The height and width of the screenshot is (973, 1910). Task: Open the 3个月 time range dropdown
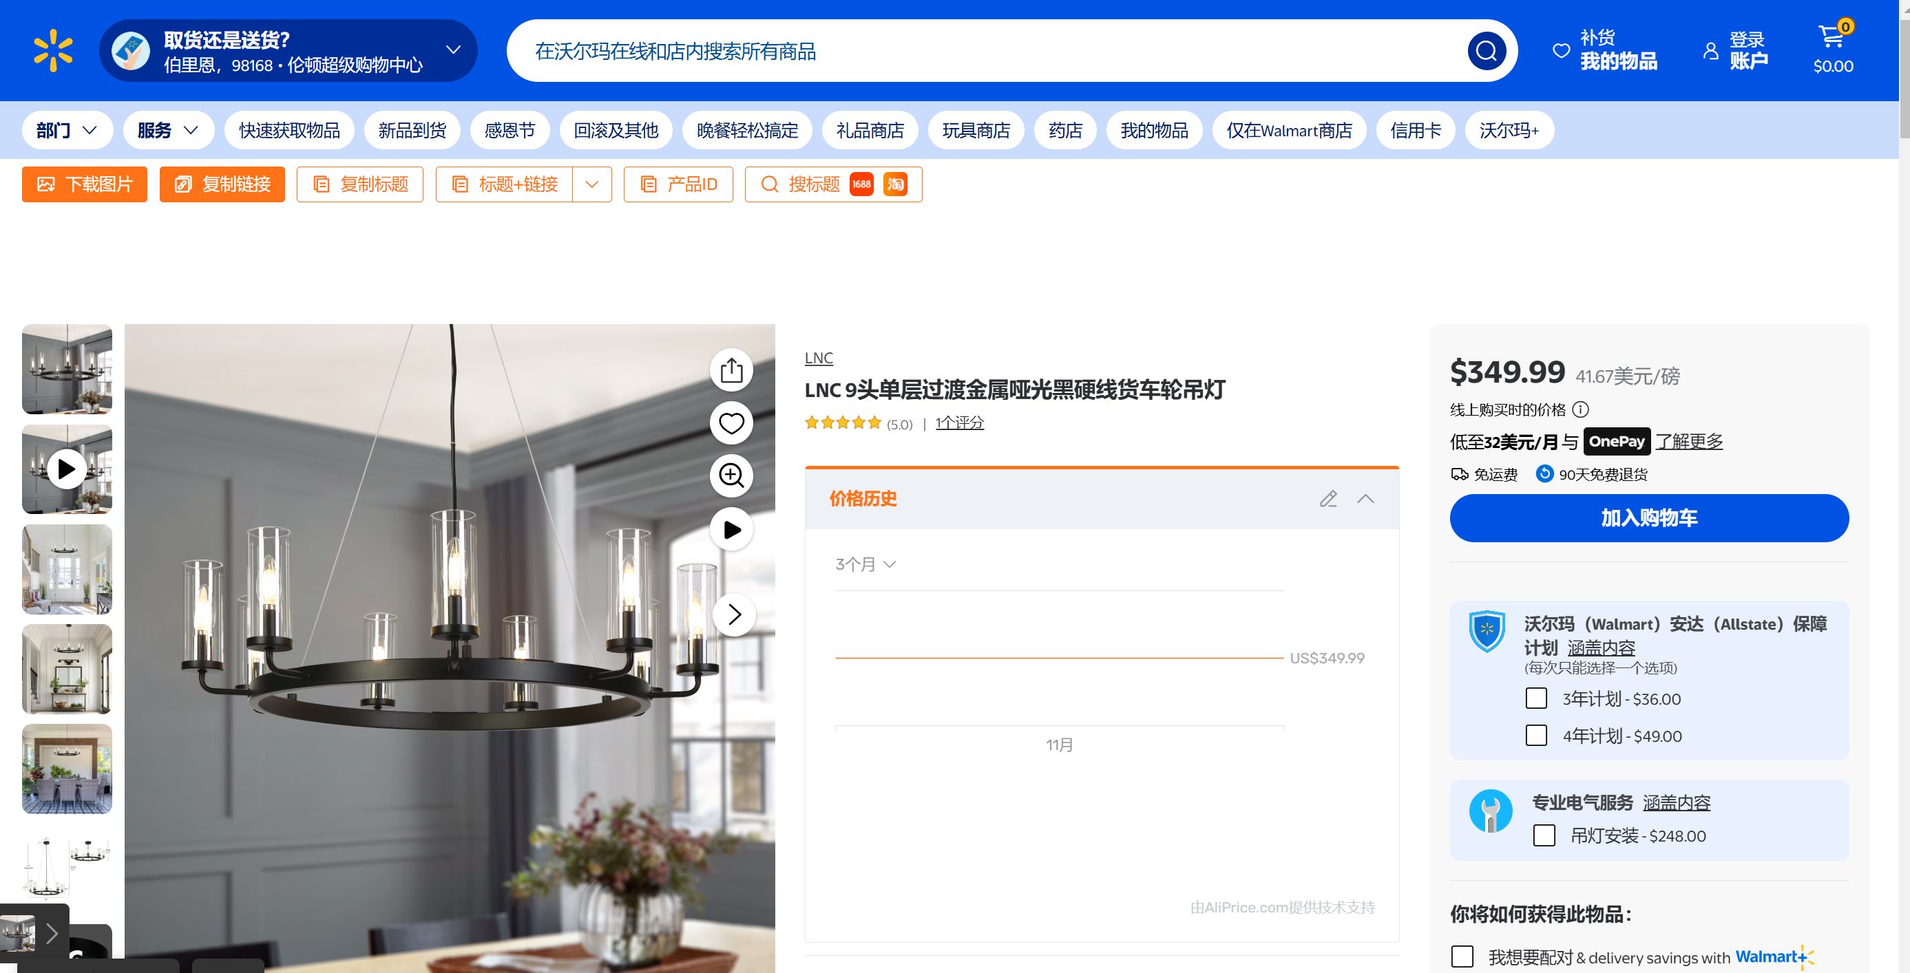pos(865,565)
